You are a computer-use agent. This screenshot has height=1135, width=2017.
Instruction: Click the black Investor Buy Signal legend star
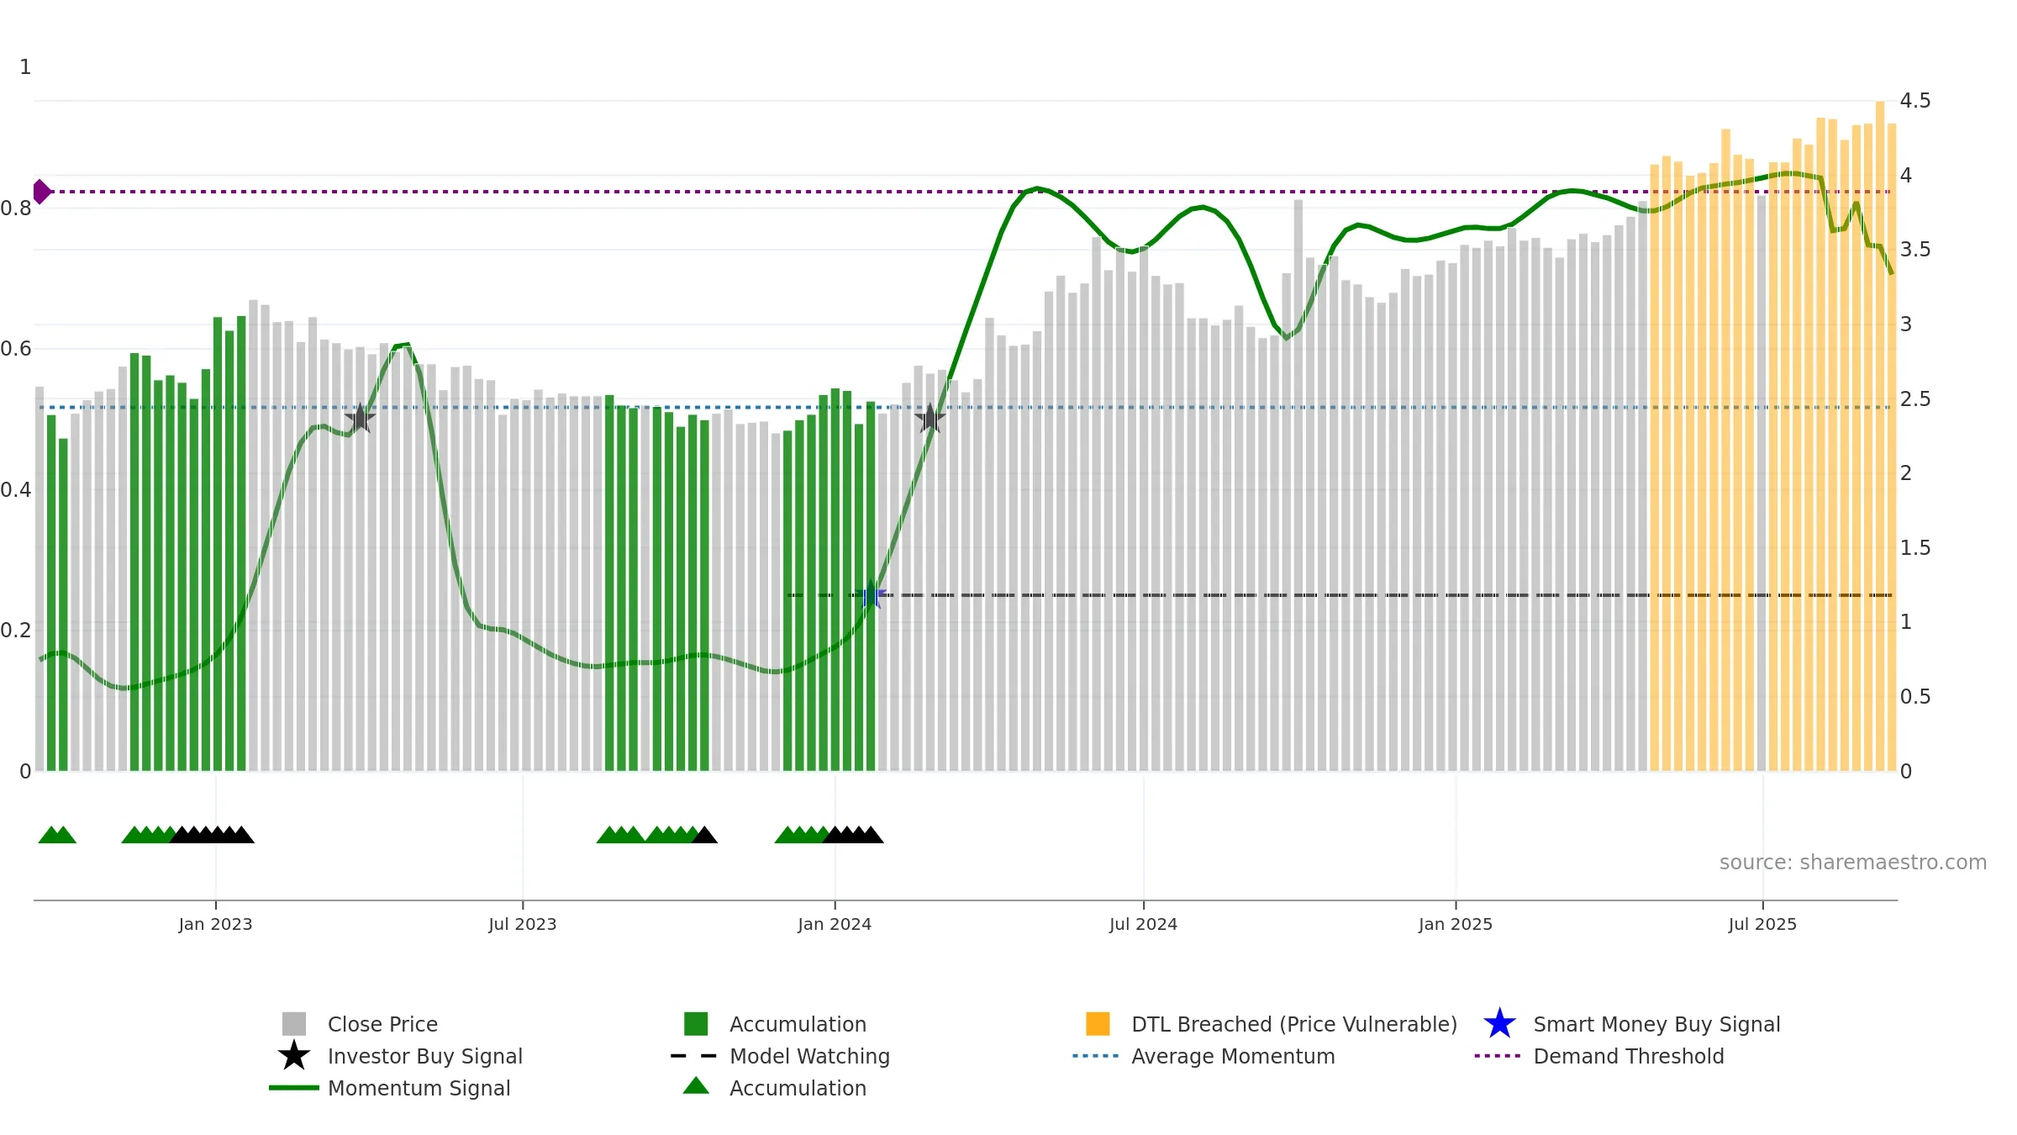(x=293, y=1055)
